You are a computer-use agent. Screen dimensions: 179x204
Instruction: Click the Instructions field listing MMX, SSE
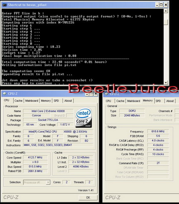pos(58,145)
